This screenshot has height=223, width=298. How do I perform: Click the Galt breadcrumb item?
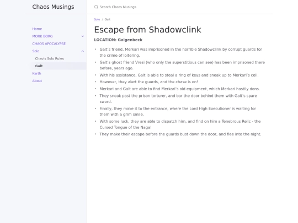(x=108, y=19)
